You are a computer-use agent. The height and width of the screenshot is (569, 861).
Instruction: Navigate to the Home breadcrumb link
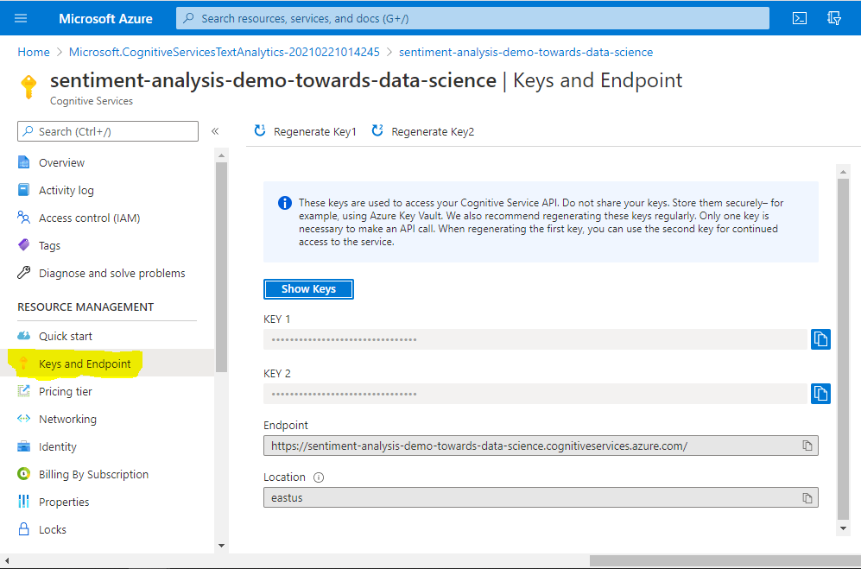(34, 52)
